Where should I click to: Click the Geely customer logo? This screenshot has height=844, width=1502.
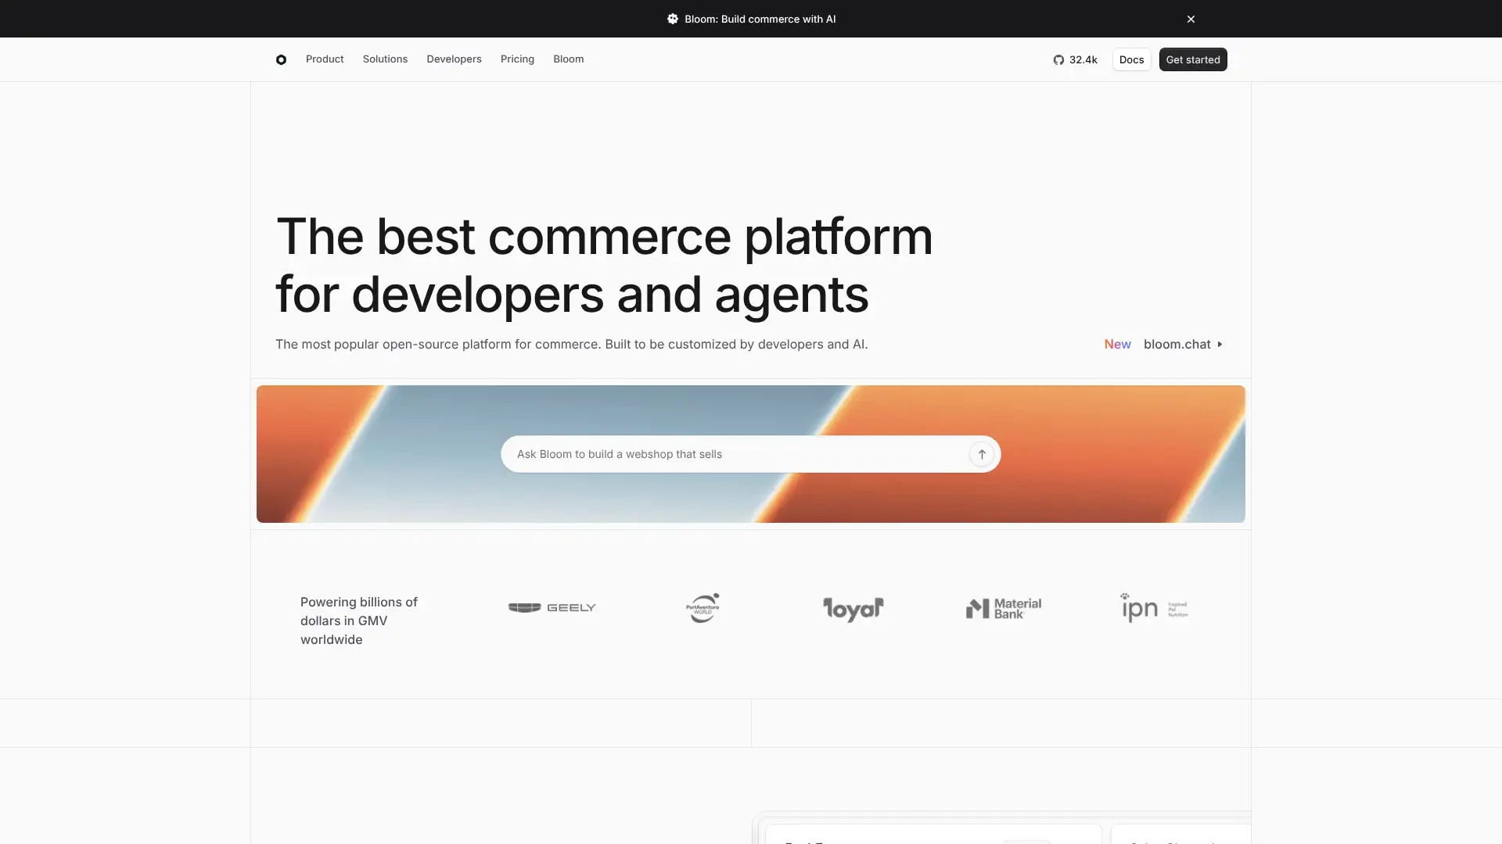(552, 607)
